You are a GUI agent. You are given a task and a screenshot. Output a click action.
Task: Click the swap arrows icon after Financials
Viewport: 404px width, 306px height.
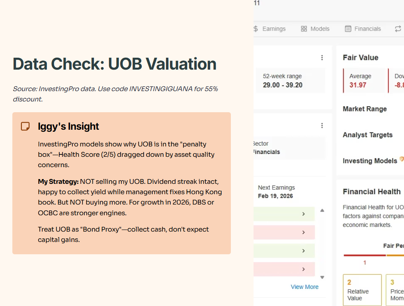pos(398,29)
